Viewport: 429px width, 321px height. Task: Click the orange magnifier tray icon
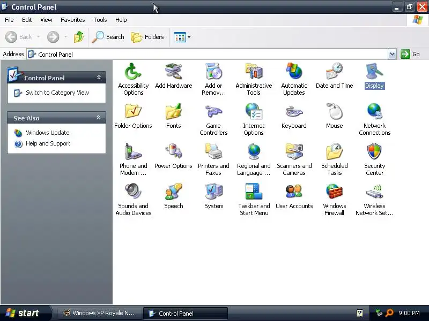[x=389, y=313]
